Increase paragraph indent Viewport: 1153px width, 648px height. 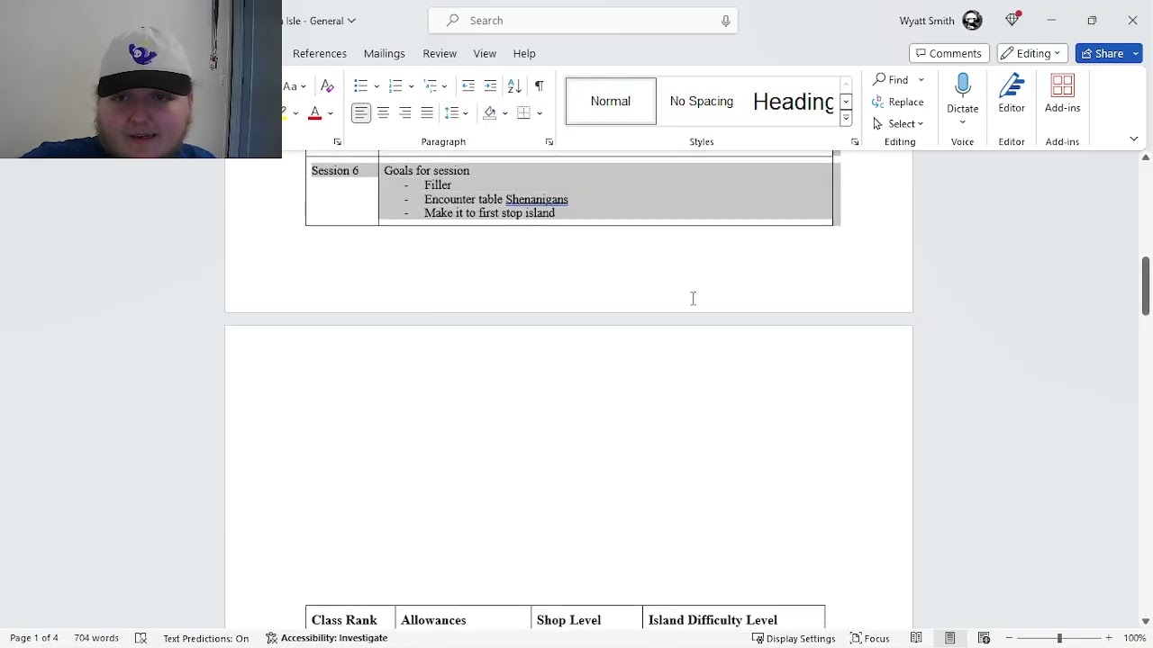point(490,85)
